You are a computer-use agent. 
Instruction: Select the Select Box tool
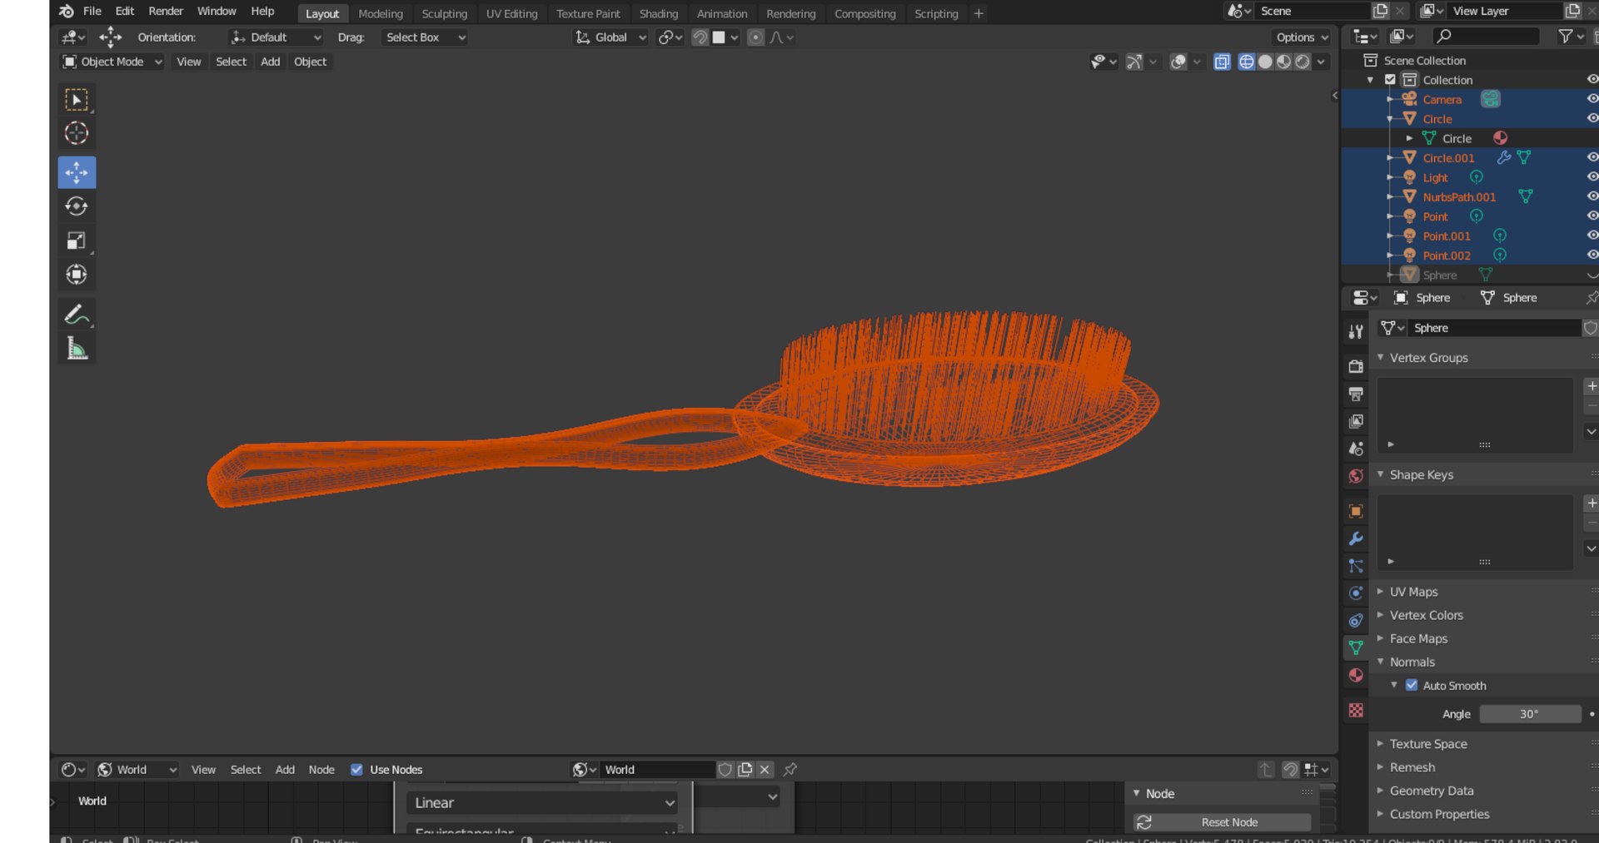[77, 100]
